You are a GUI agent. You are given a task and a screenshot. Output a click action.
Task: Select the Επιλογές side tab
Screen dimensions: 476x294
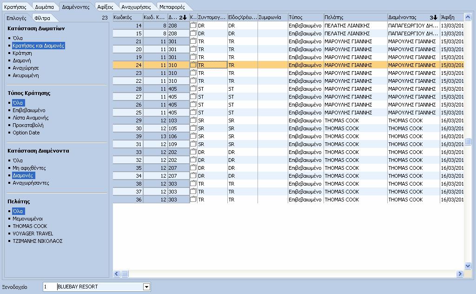pyautogui.click(x=16, y=18)
